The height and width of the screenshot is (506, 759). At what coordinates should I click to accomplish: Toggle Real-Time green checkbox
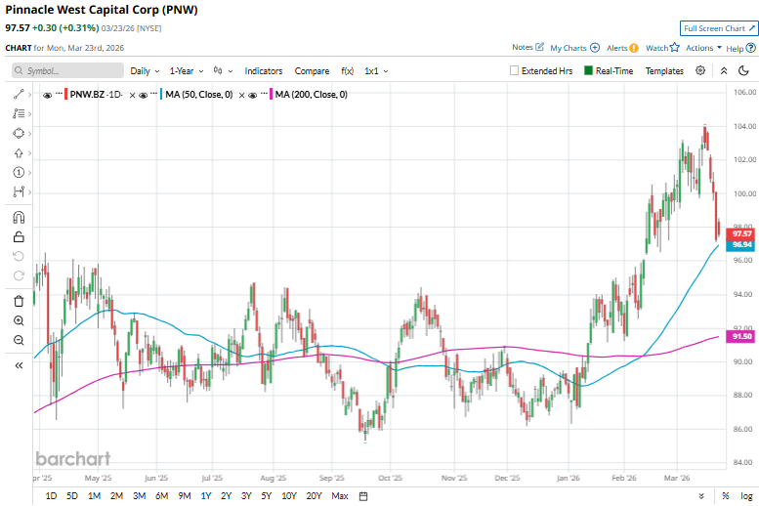click(x=589, y=70)
